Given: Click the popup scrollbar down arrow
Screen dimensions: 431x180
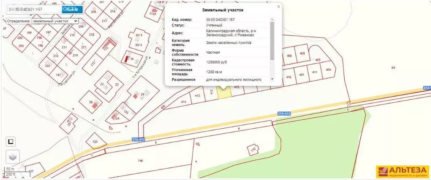Looking at the screenshot, I should tap(272, 79).
